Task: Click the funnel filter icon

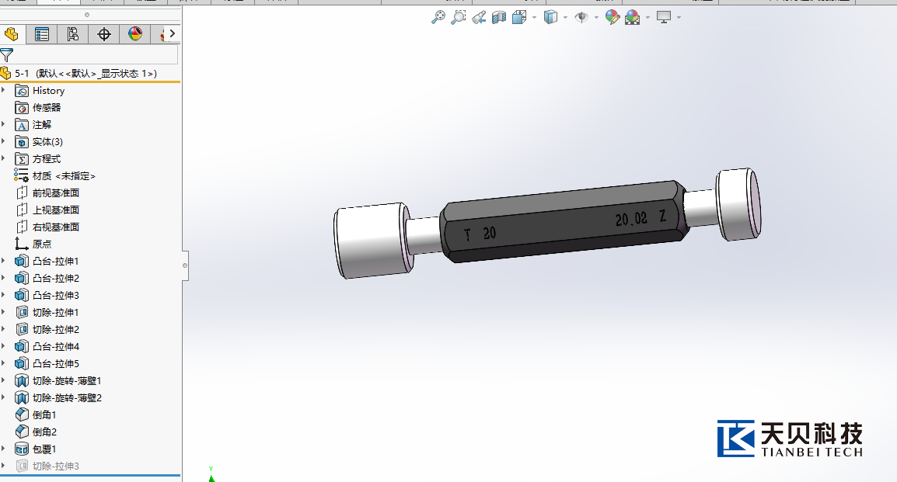Action: 7,55
